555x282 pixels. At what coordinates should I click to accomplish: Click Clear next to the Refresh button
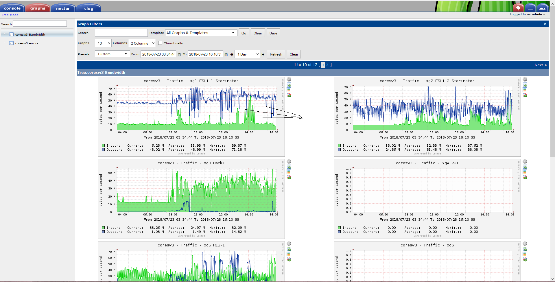294,54
